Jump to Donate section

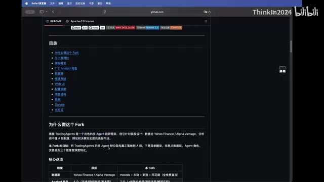60,105
